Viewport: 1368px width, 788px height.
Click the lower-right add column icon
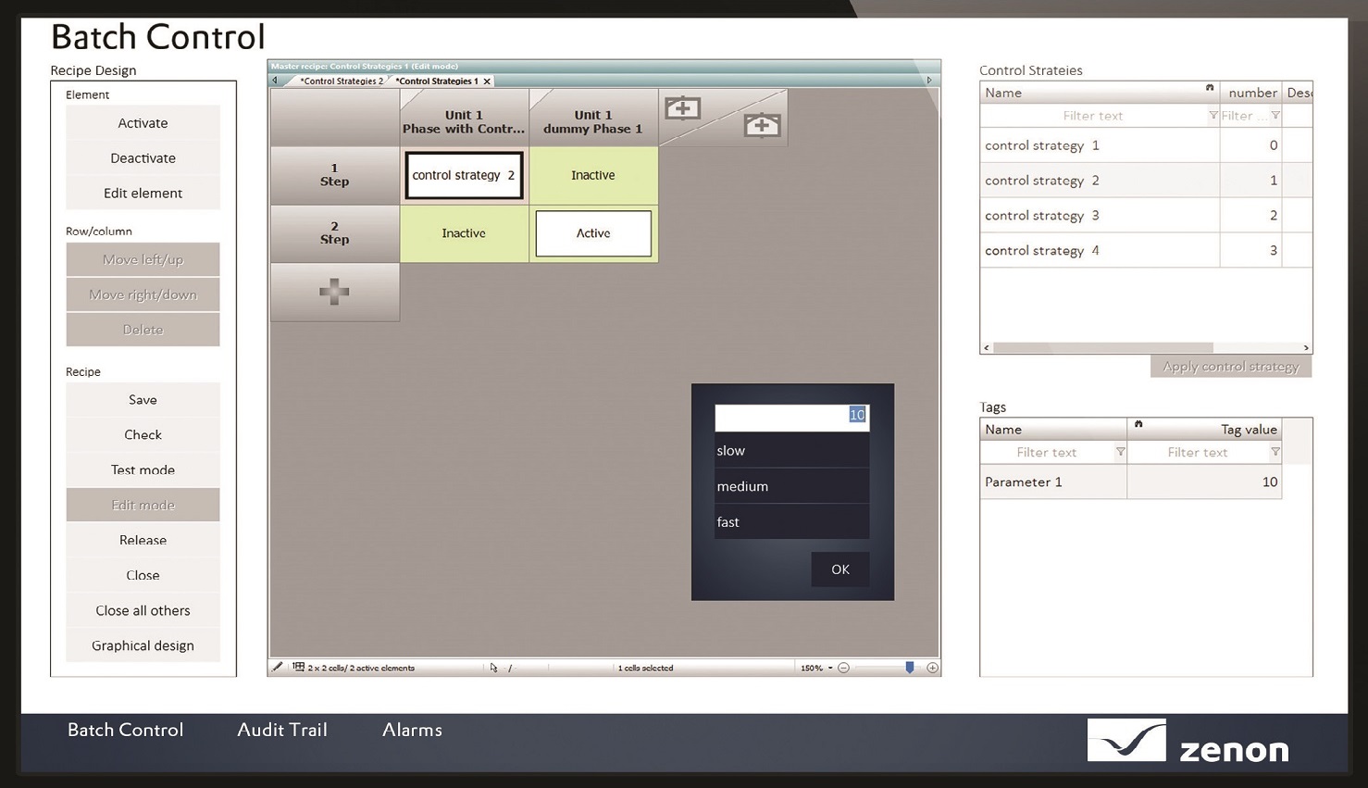[x=762, y=125]
